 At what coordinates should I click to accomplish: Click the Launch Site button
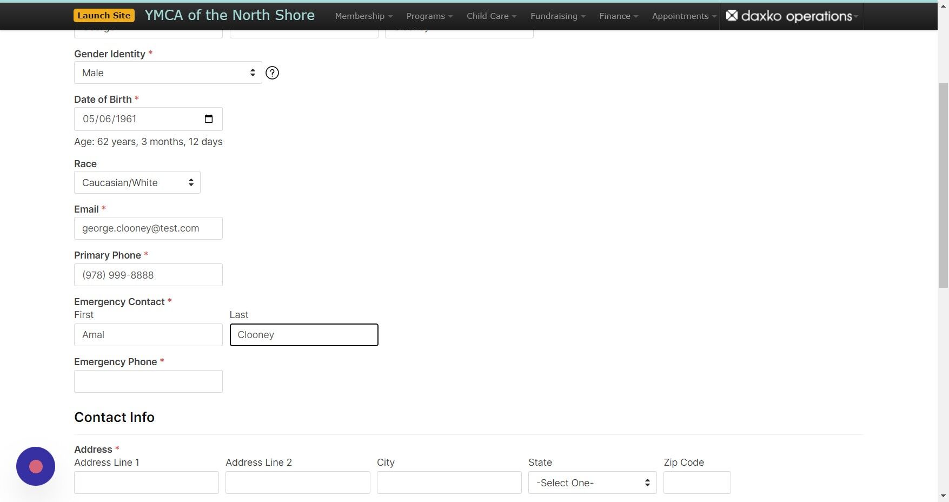tap(104, 15)
